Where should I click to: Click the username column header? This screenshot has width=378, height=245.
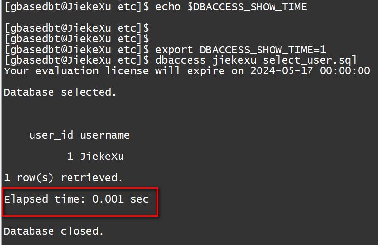(x=105, y=135)
